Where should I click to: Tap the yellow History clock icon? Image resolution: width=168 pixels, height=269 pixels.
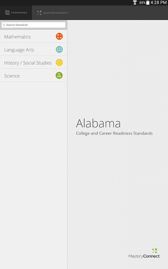pos(59,63)
